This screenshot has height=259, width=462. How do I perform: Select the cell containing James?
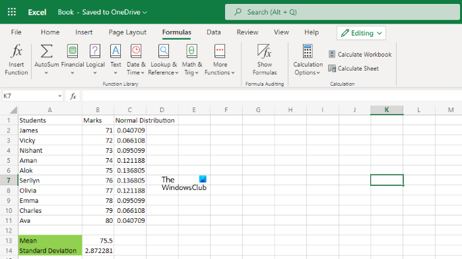50,130
